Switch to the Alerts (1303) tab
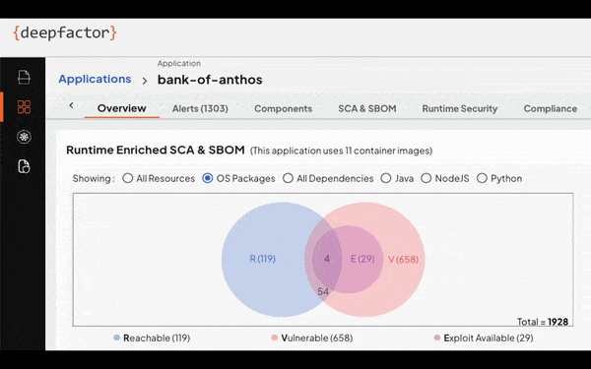The width and height of the screenshot is (591, 369). coord(200,109)
